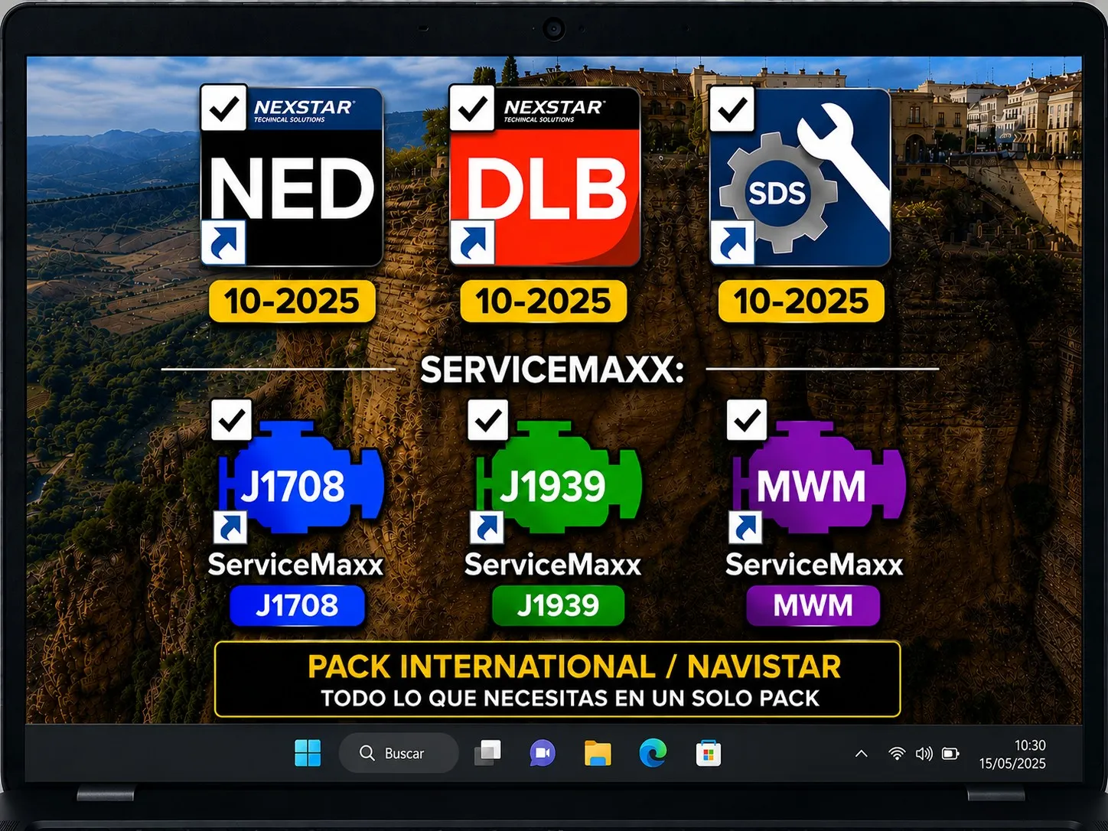Uncheck the box above MWM engine

746,419
